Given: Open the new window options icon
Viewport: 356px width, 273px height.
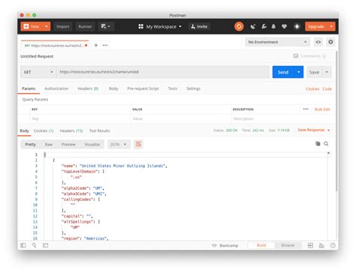Looking at the screenshot, I should [106, 26].
